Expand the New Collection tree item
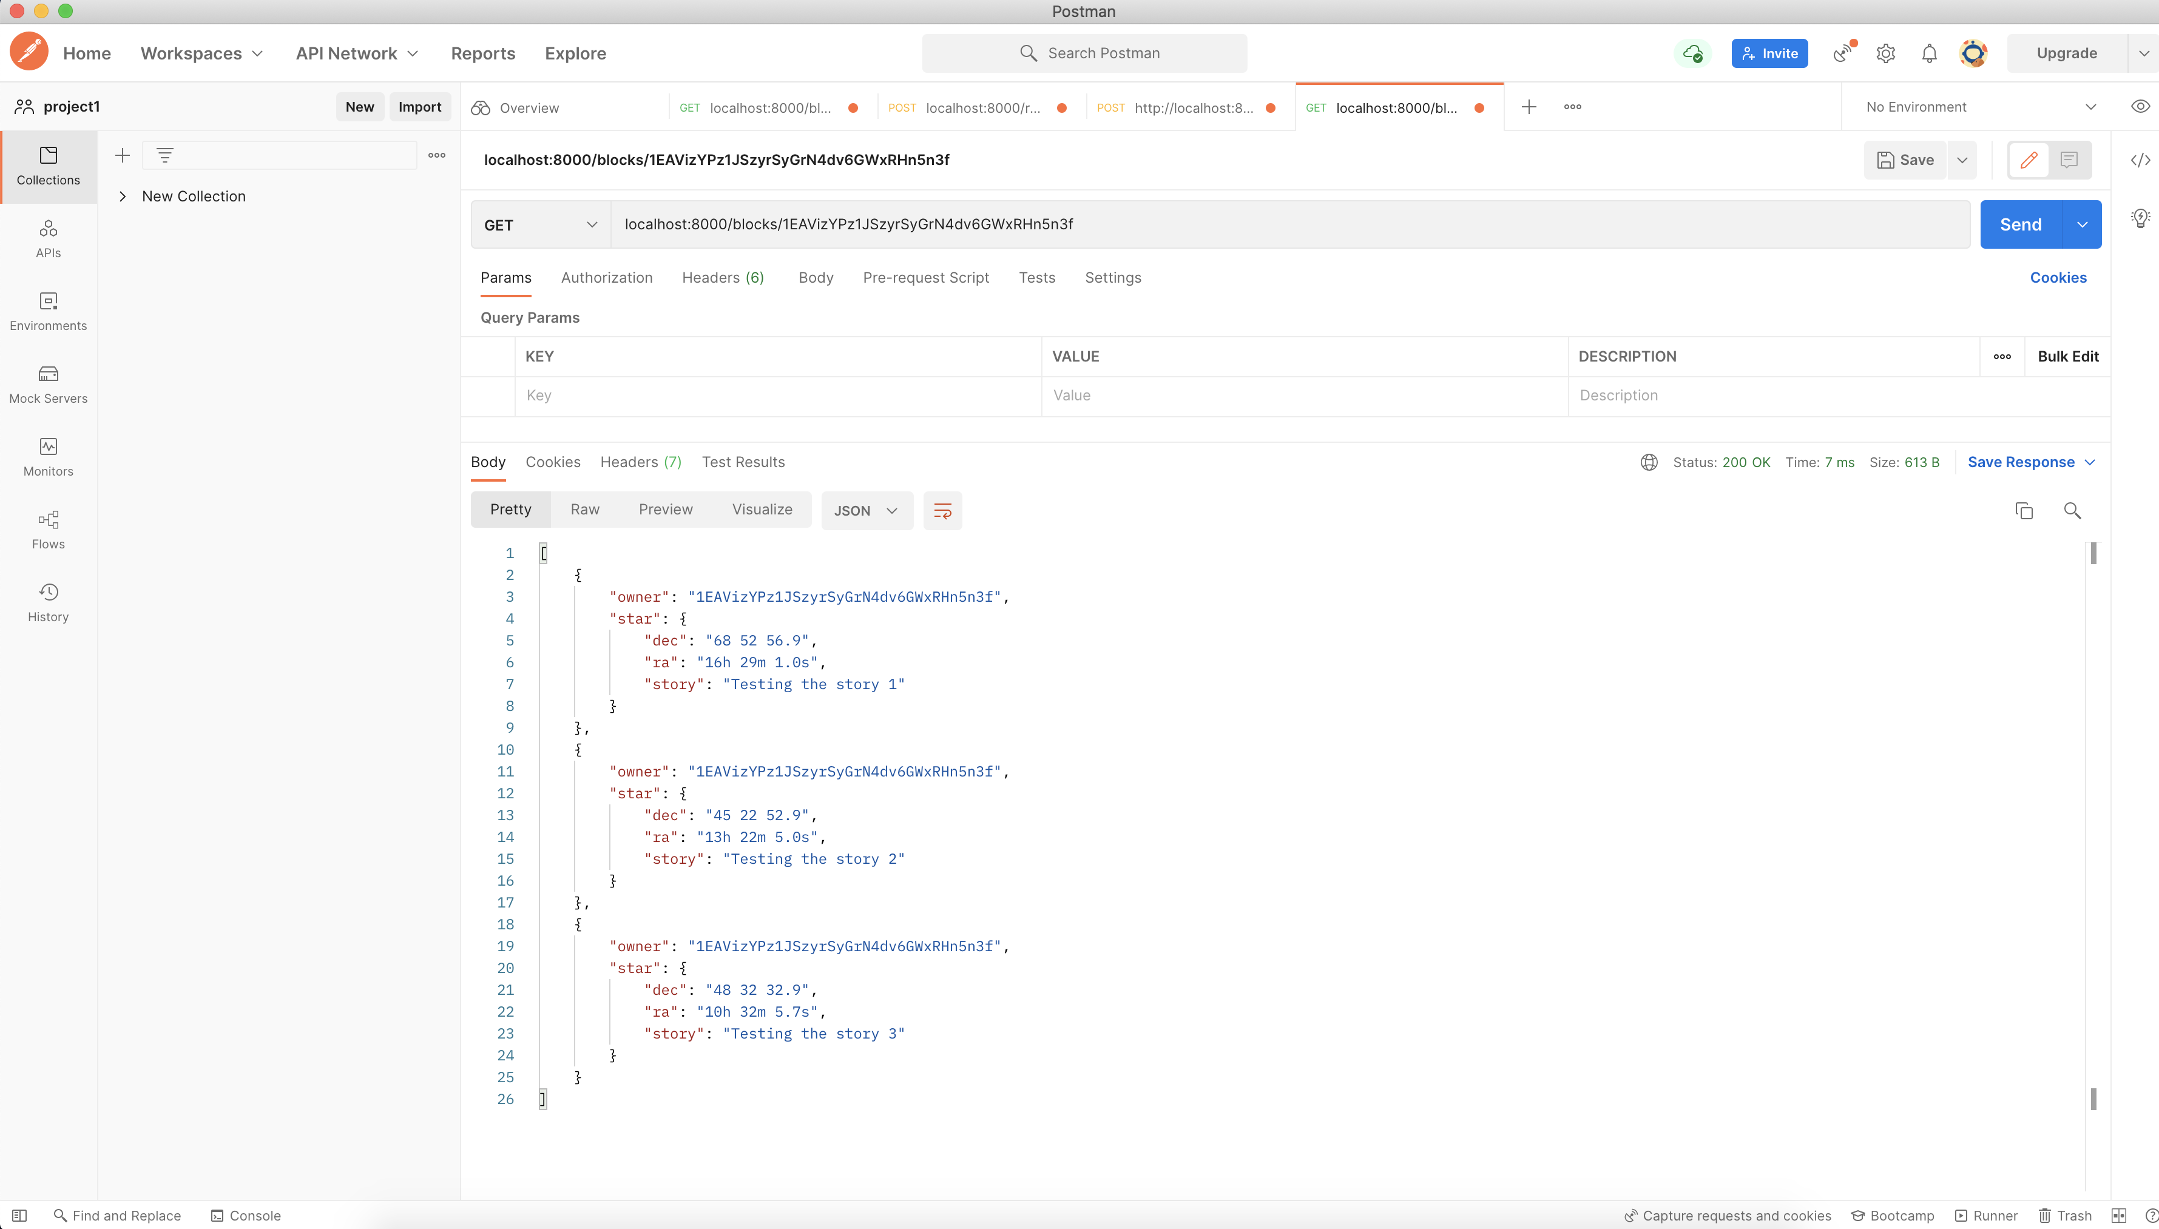Viewport: 2159px width, 1229px height. tap(123, 197)
